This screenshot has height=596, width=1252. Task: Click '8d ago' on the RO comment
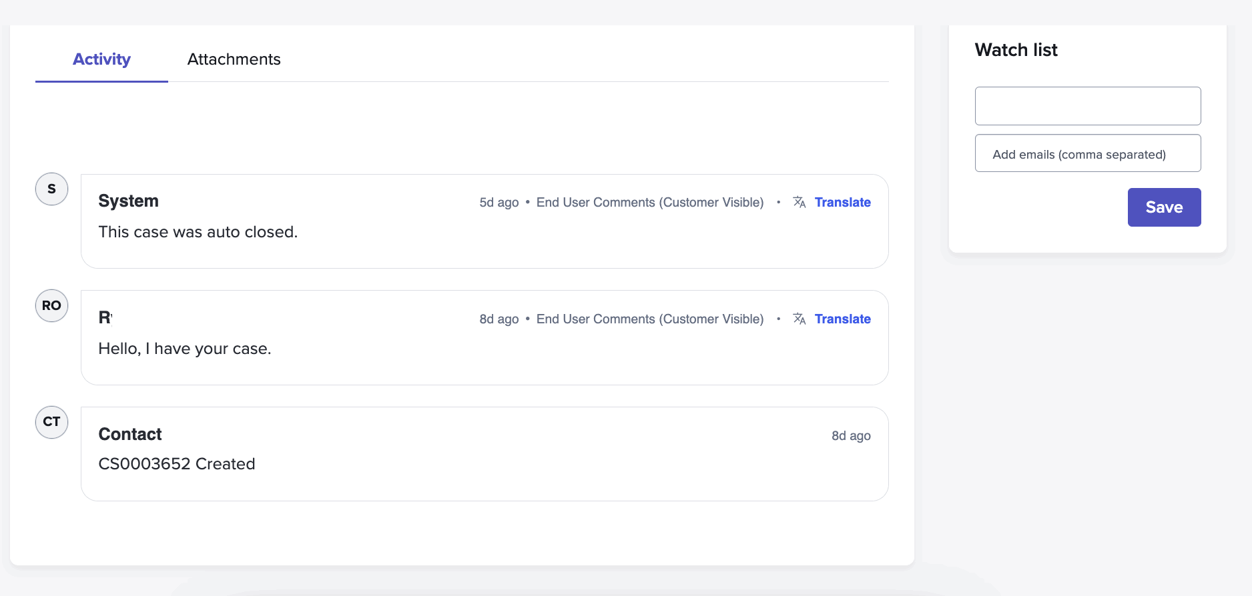(499, 319)
